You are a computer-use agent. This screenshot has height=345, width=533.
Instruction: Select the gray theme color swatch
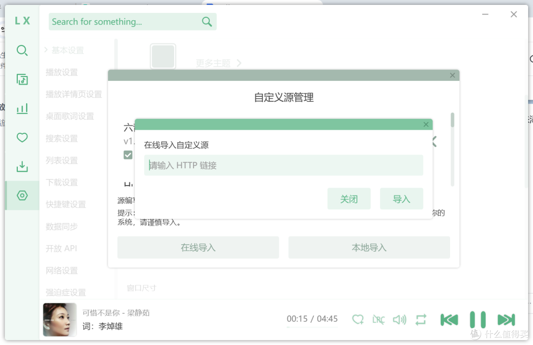163,56
